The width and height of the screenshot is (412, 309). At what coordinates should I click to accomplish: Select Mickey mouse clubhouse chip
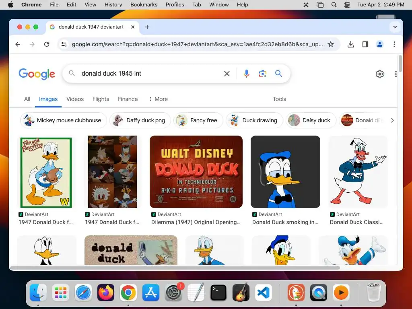[63, 120]
